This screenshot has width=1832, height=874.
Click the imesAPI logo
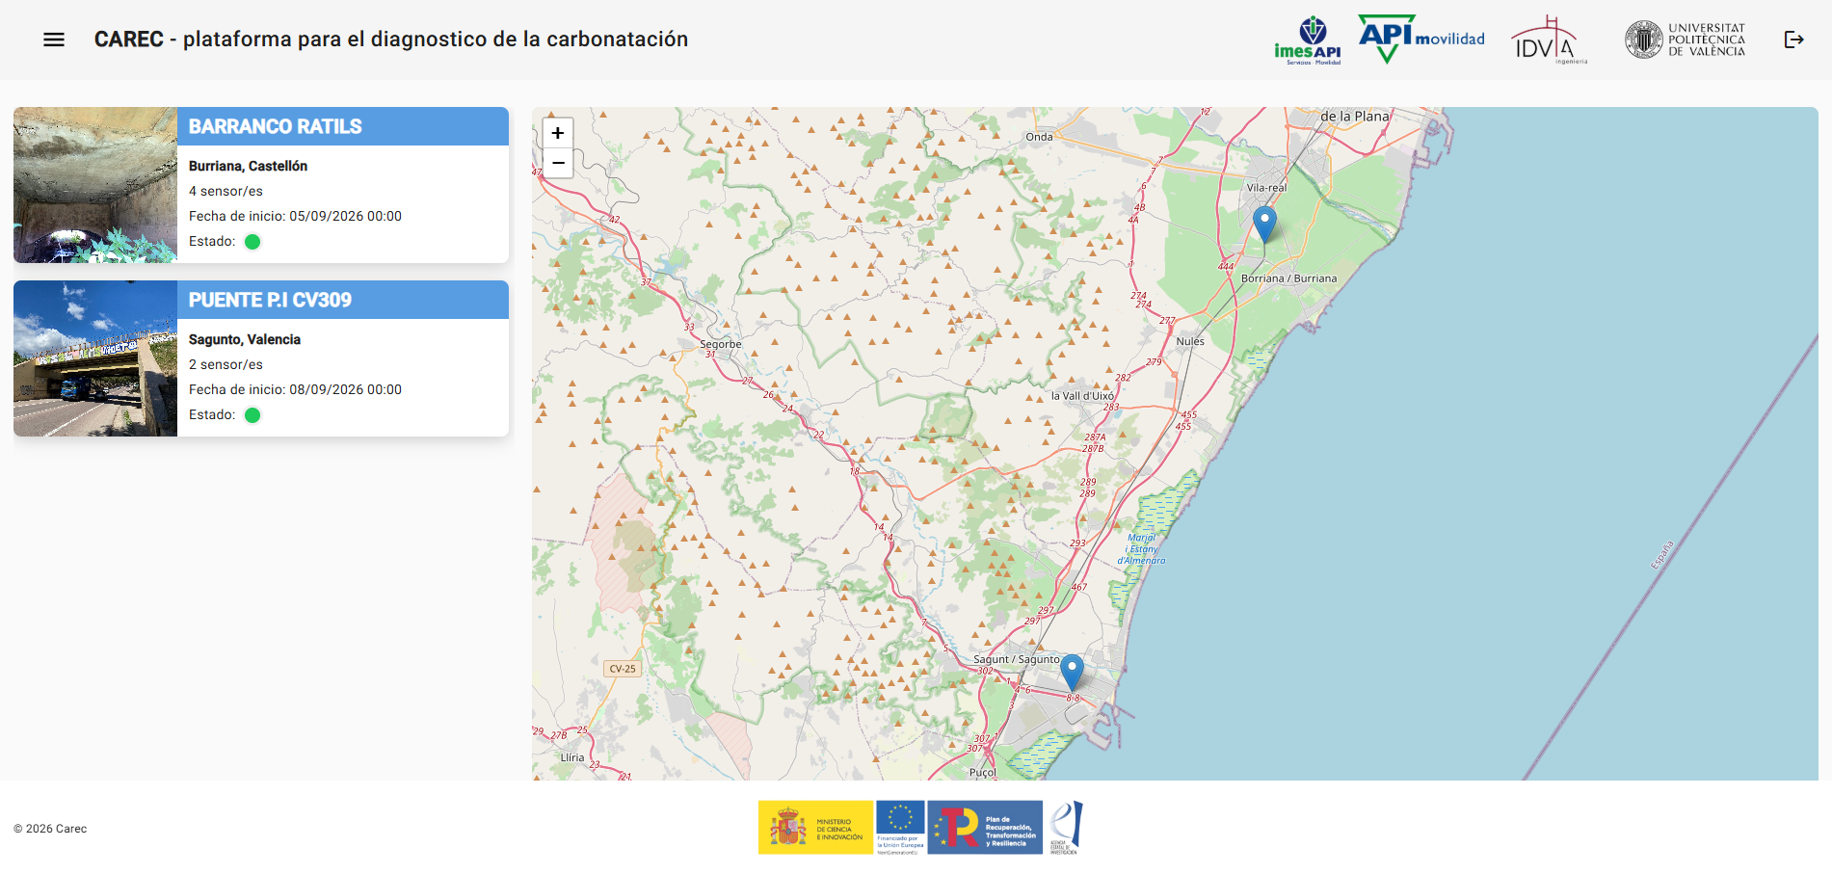[x=1308, y=40]
